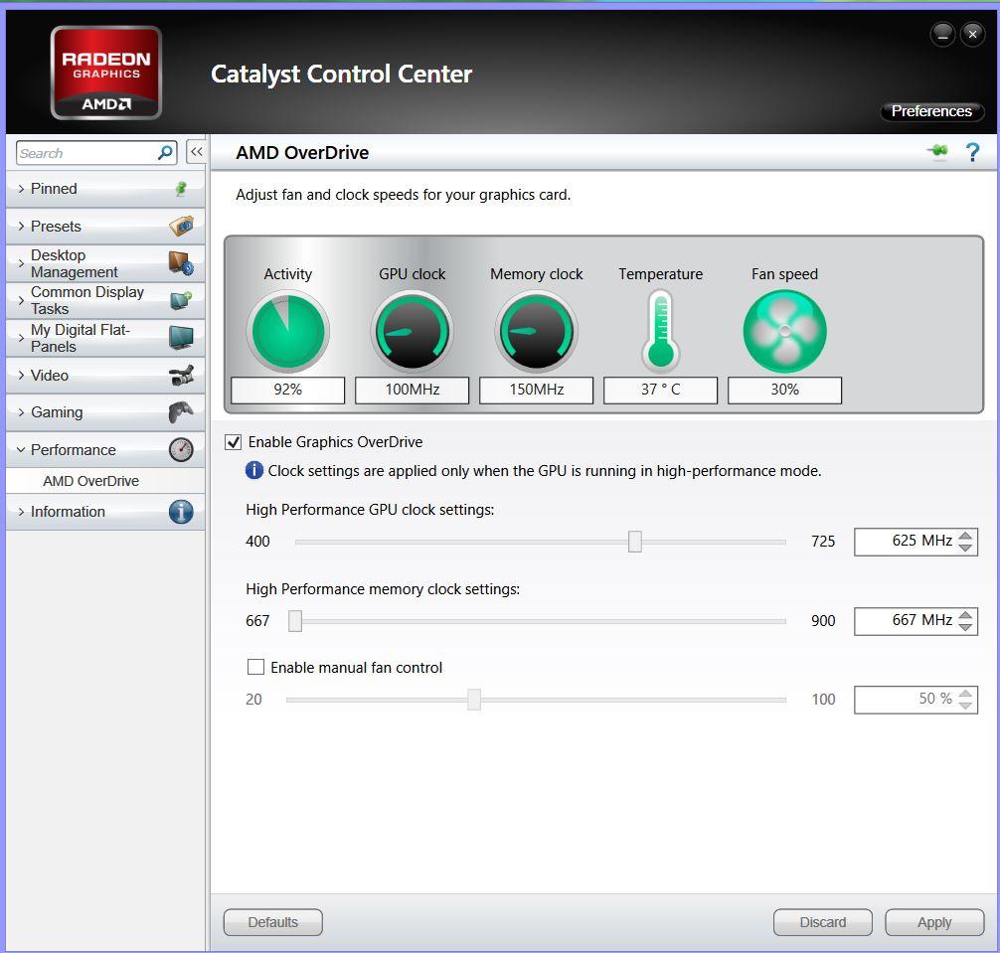Click the Fan speed fan icon
Screen dimensions: 1000x953
click(785, 332)
